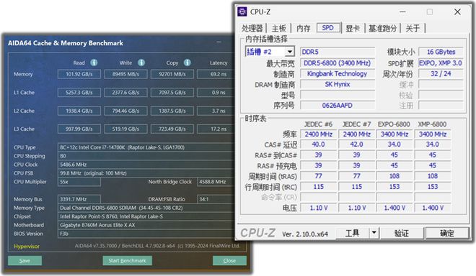The image size is (476, 276).
Task: Click the Memory Type Dual Channel DDR5-6800 field
Action: point(146,208)
